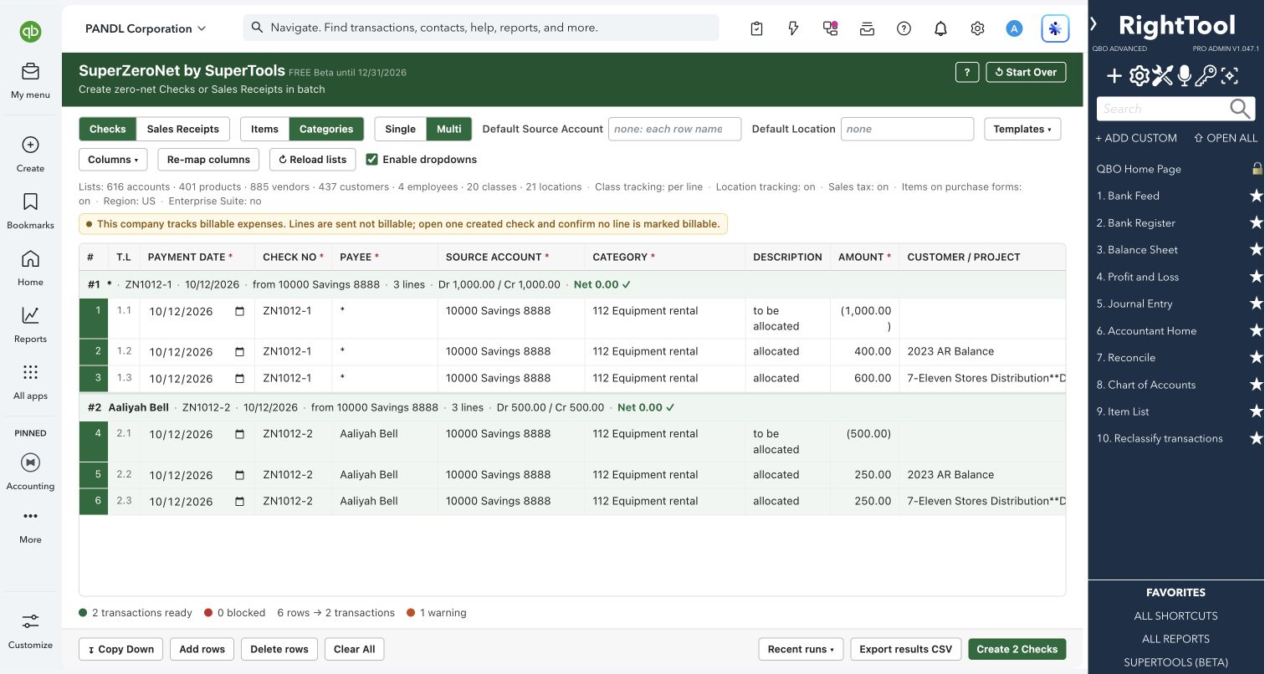Select the Single toggle option
Screen dimensions: 1265x674
click(x=400, y=129)
